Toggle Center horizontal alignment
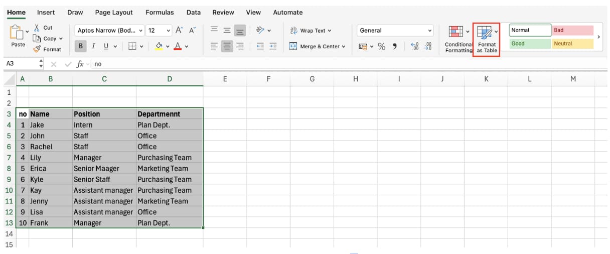610x254 pixels. point(227,46)
